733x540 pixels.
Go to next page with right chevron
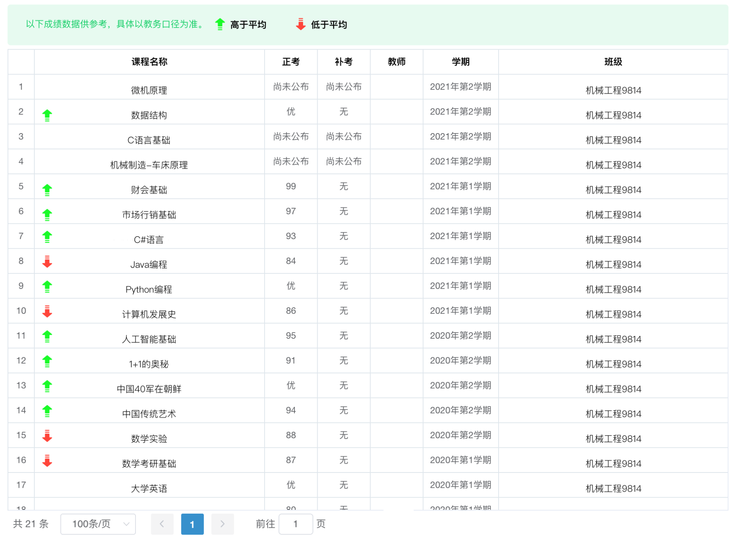(222, 524)
